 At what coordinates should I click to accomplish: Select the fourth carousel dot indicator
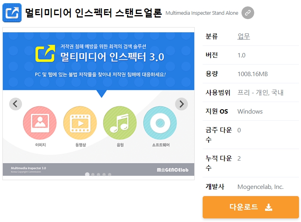104,175
